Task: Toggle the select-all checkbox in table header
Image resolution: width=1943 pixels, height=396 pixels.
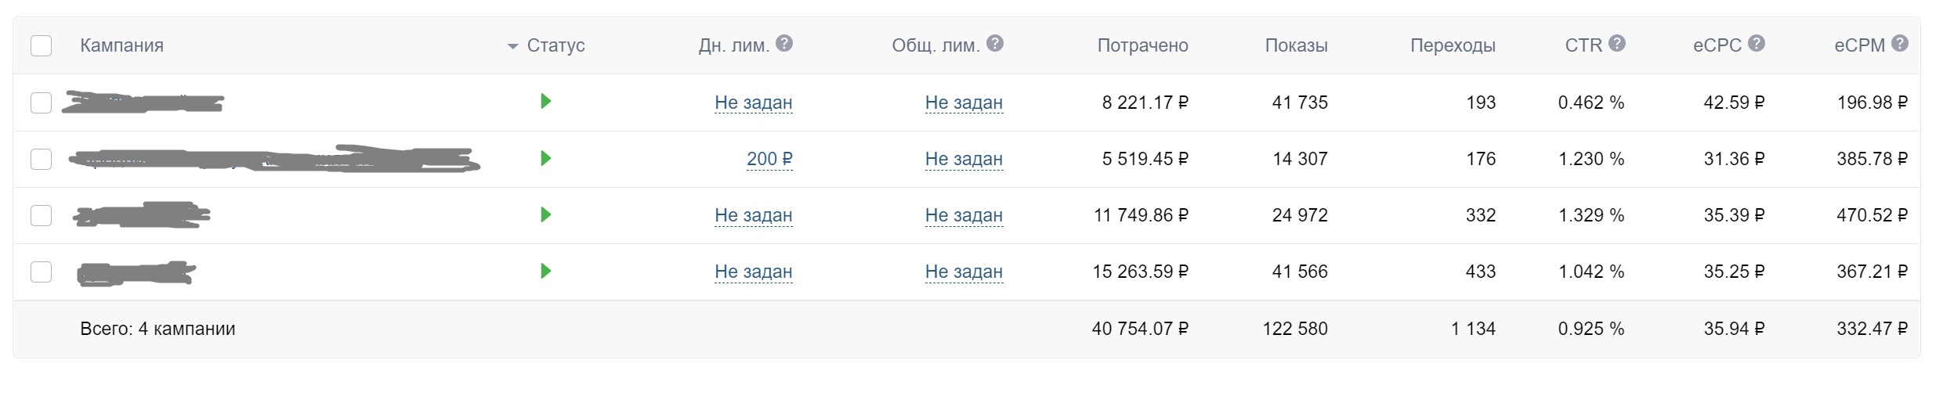Action: coord(41,46)
